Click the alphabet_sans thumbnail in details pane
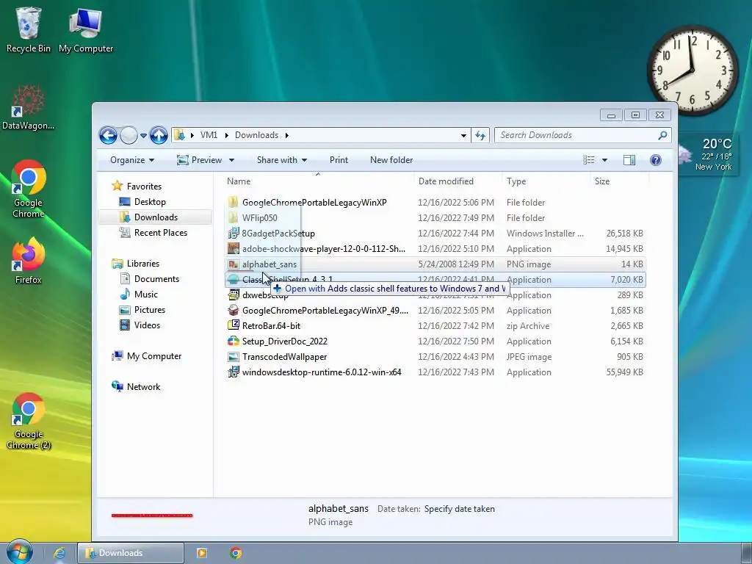This screenshot has width=752, height=564. pyautogui.click(x=152, y=516)
